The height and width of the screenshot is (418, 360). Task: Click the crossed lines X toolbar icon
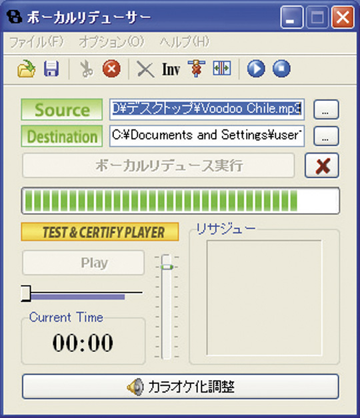coord(145,69)
